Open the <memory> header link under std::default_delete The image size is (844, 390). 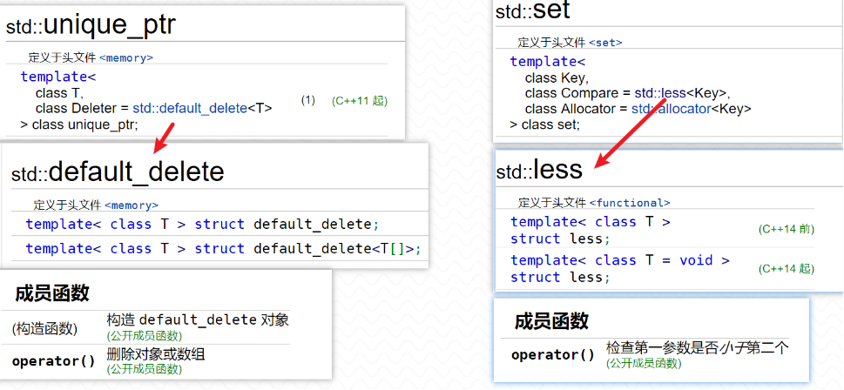click(132, 205)
